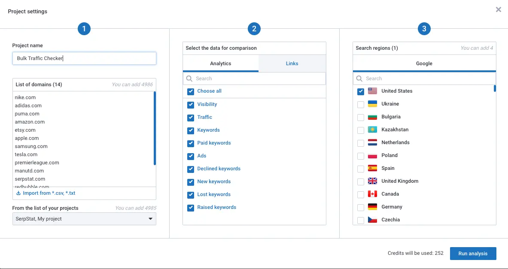Click the magnifier icon in regions search
Screen dimensions: 508x269
tap(359, 79)
